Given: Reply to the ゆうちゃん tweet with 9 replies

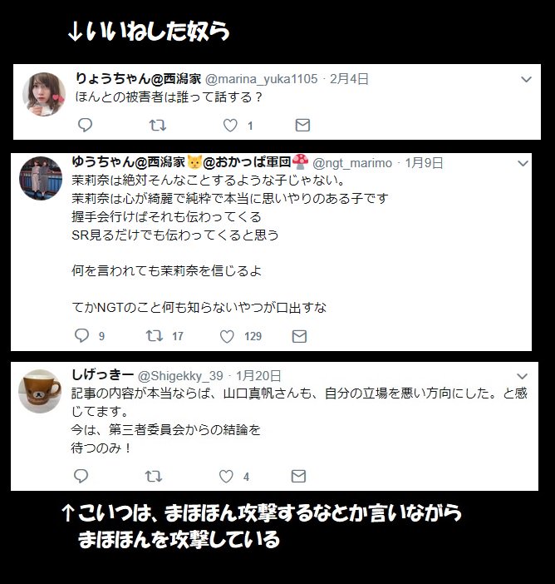Looking at the screenshot, I should point(81,335).
